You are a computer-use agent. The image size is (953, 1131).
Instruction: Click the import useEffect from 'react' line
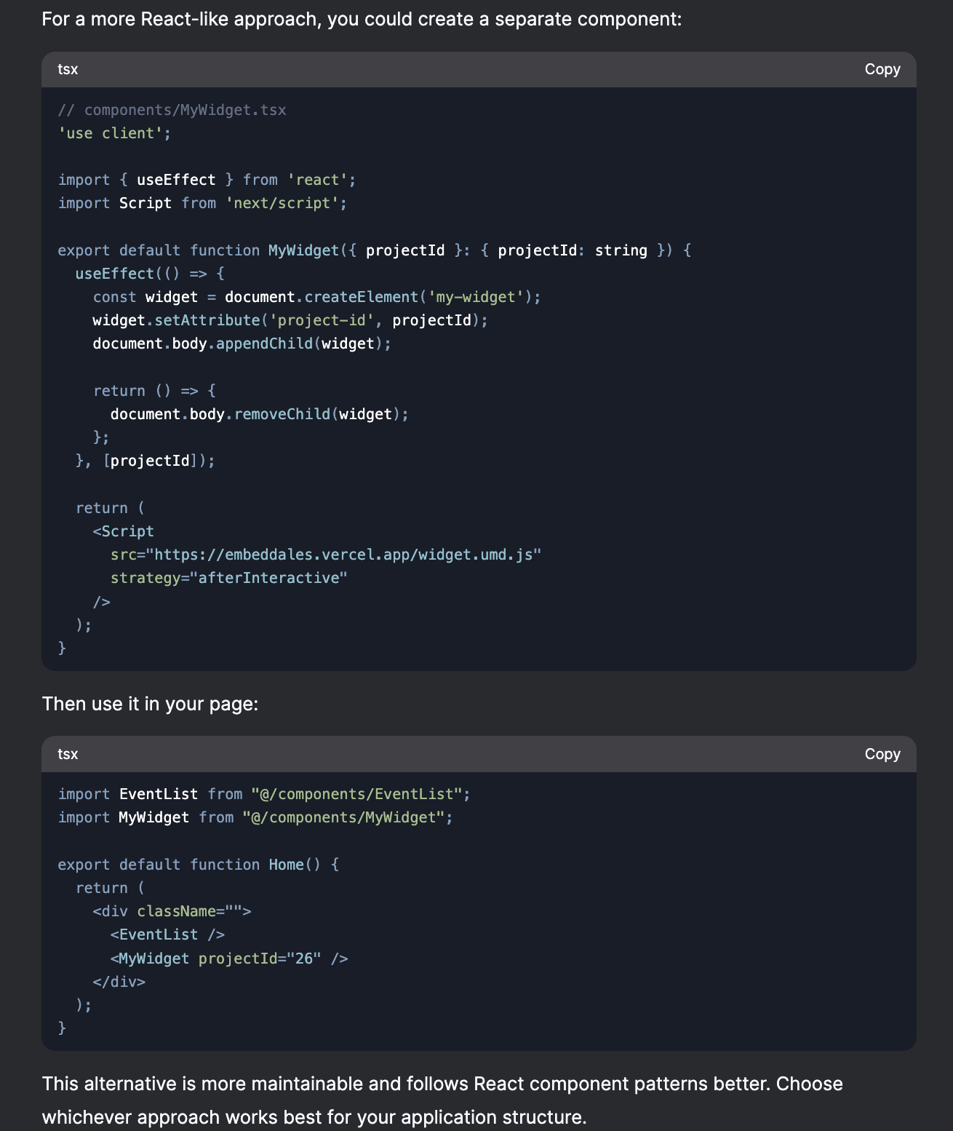(x=207, y=180)
